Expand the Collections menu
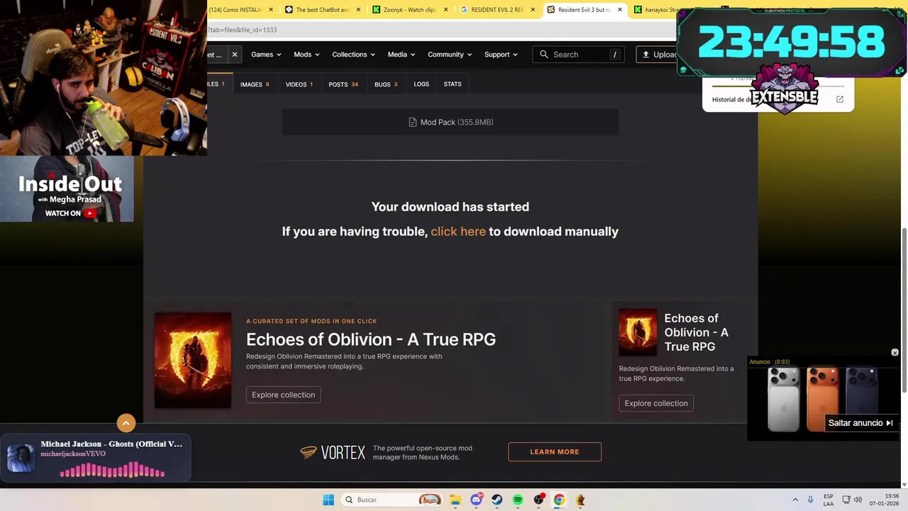Viewport: 908px width, 511px height. click(x=353, y=55)
